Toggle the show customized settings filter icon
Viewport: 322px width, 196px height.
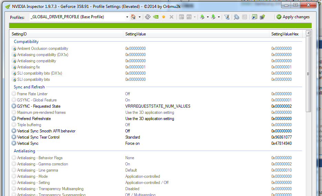(x=227, y=17)
